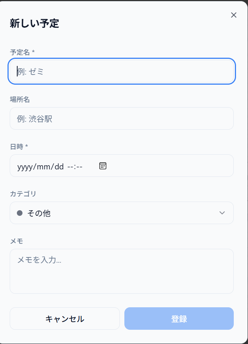Click the category color dot beside その他

pos(19,212)
